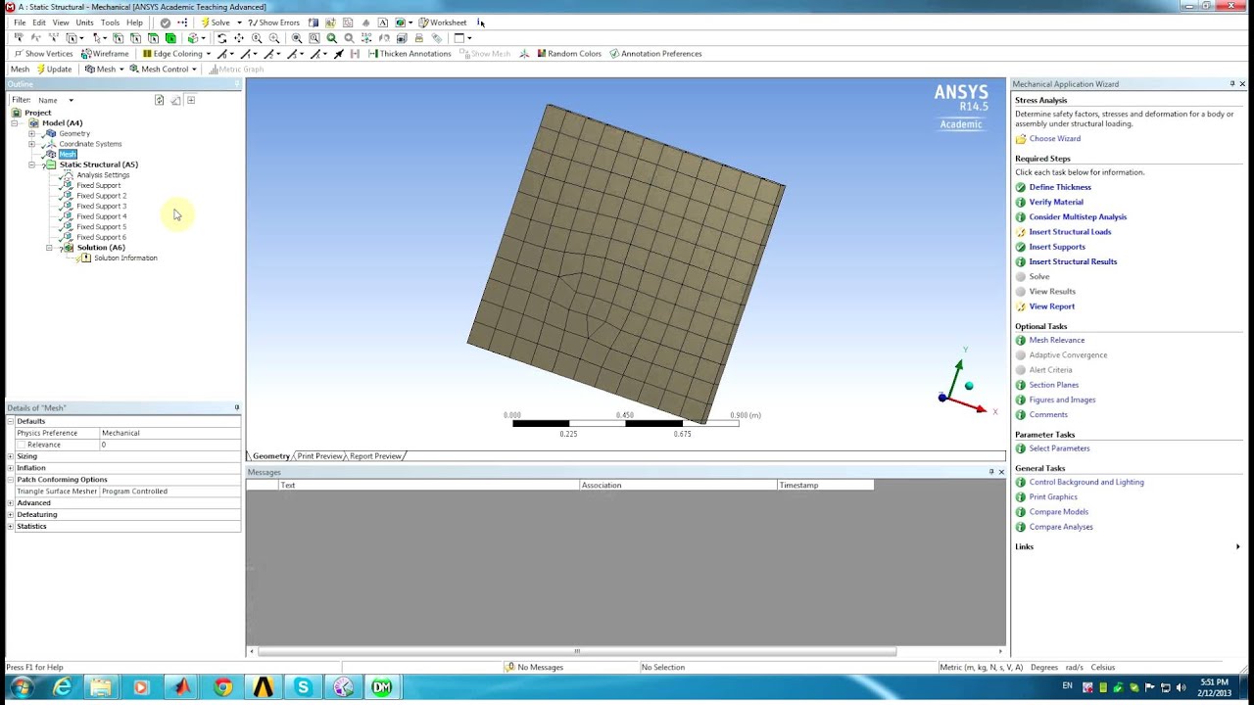Expand the Links section arrow
The width and height of the screenshot is (1254, 705).
pos(1237,546)
